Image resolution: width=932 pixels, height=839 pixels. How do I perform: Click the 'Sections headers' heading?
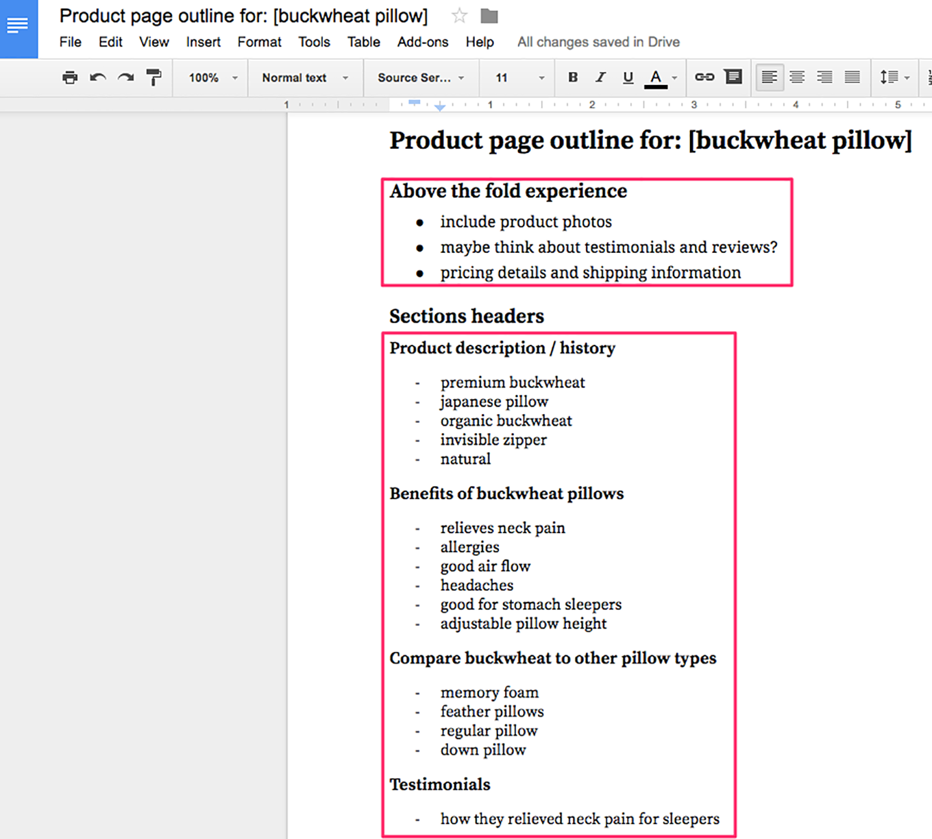tap(467, 316)
